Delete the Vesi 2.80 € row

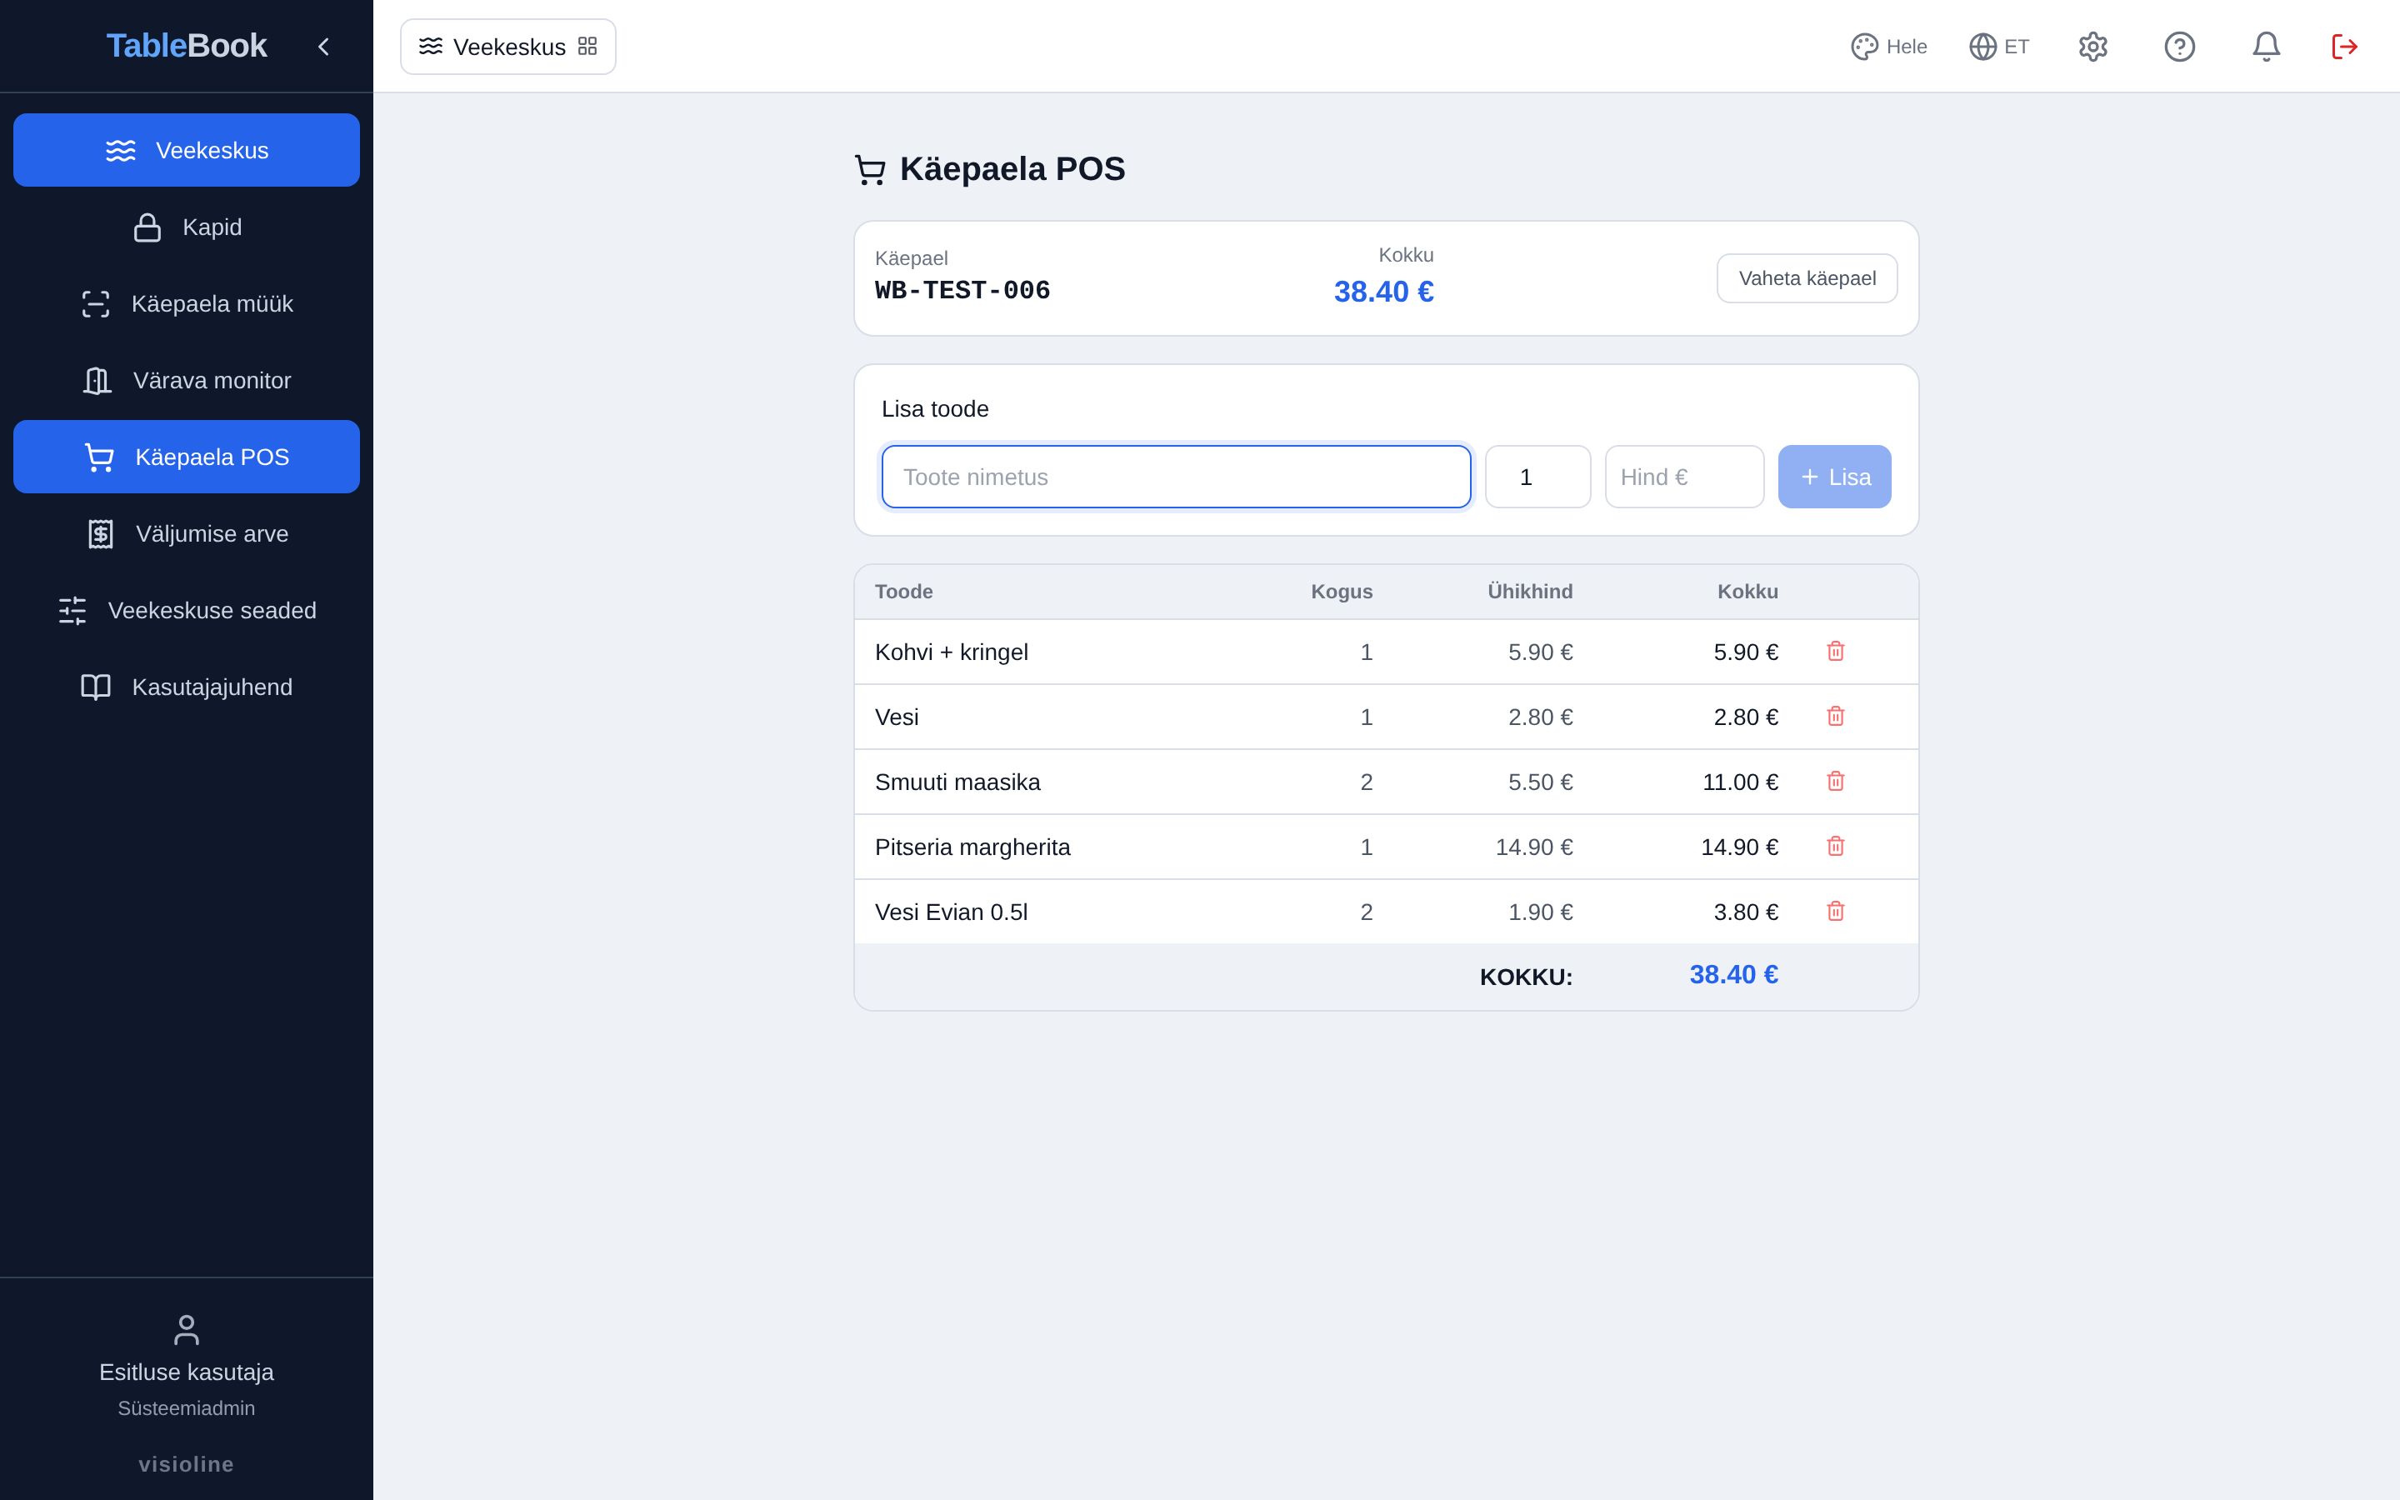(x=1836, y=717)
